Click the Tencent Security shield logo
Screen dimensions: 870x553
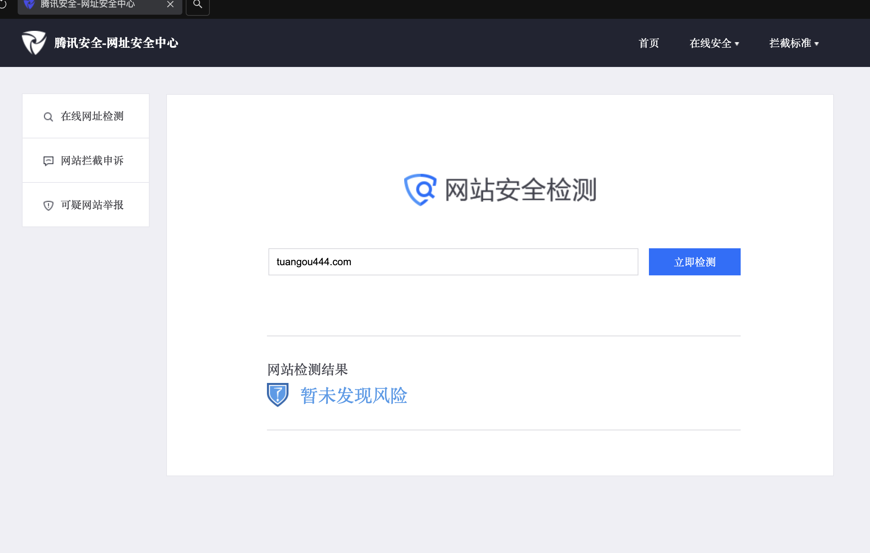34,43
